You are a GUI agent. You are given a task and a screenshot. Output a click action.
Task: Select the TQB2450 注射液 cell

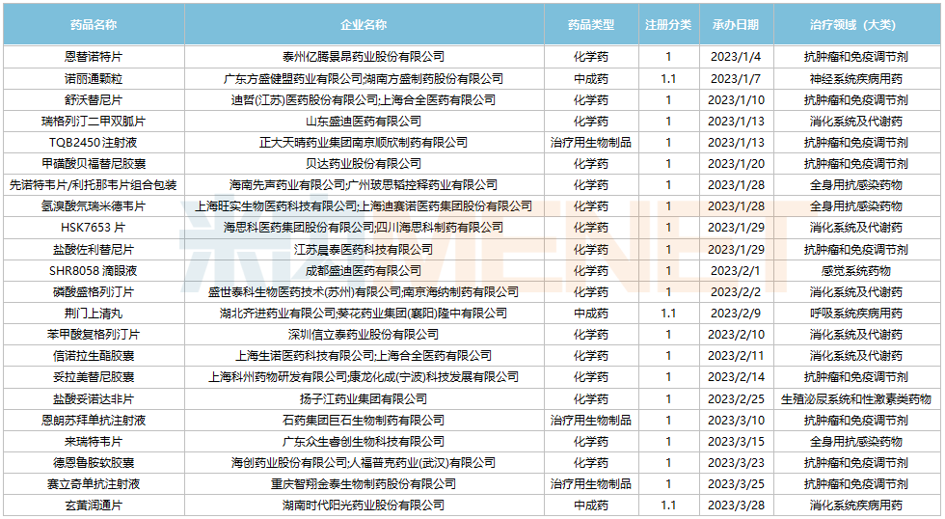point(94,142)
